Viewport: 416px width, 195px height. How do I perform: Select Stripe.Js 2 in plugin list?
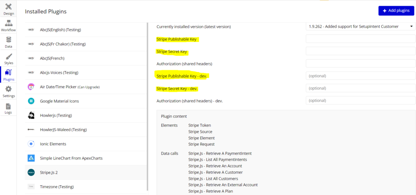tap(86, 172)
